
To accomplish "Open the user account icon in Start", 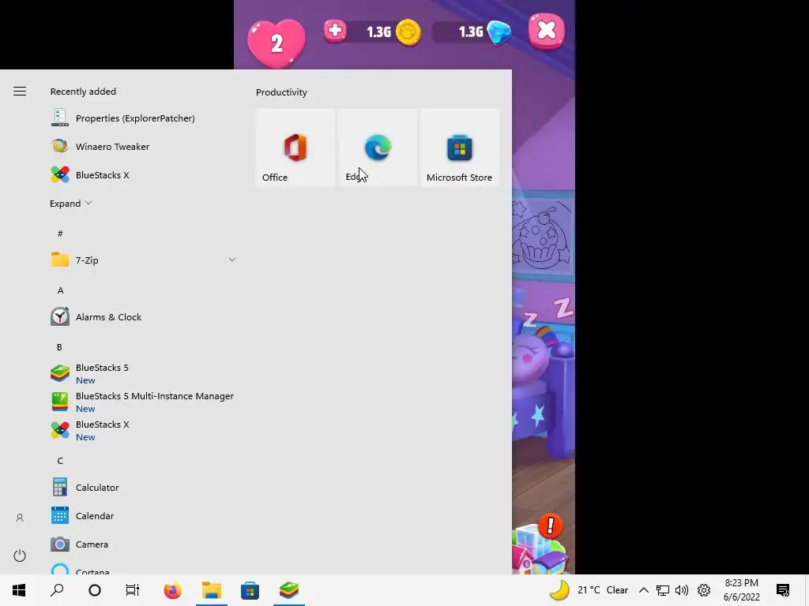I will (20, 518).
